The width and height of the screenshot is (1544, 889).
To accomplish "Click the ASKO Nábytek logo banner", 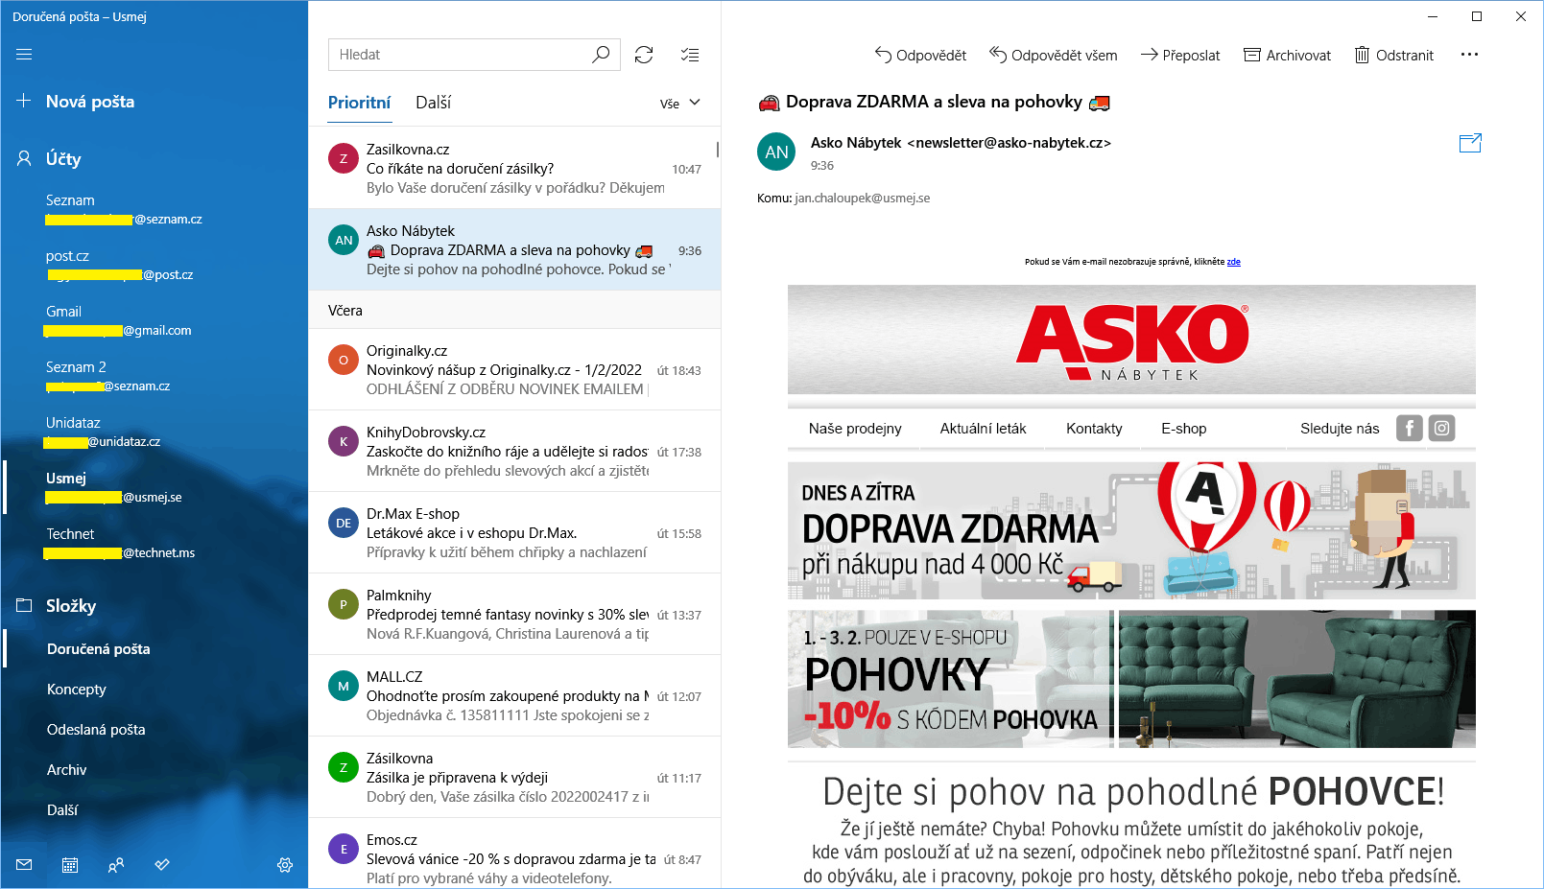I will click(1131, 339).
